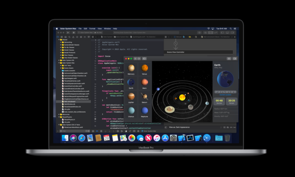Pause program execution in debug bar
Screen dimensions: 295x177
(x=101, y=131)
